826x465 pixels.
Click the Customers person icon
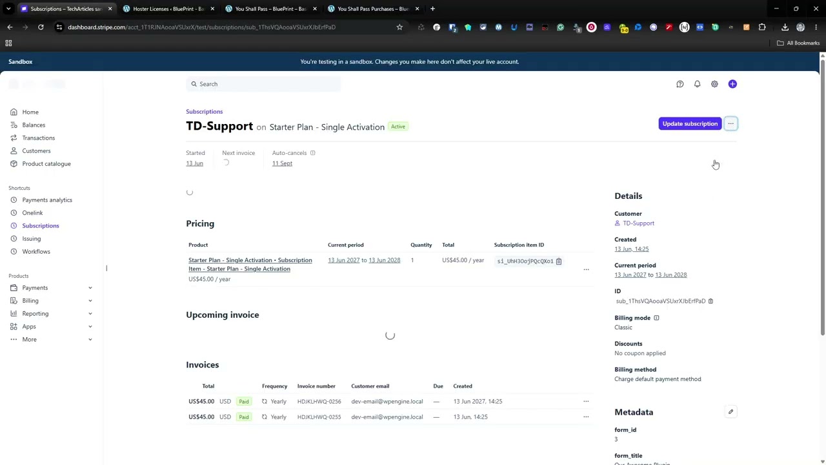pos(14,150)
